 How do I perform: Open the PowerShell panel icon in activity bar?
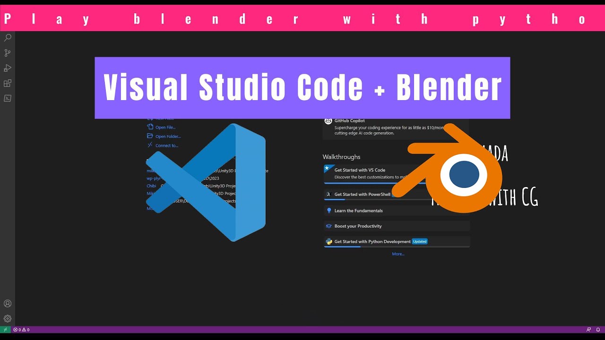coord(8,98)
